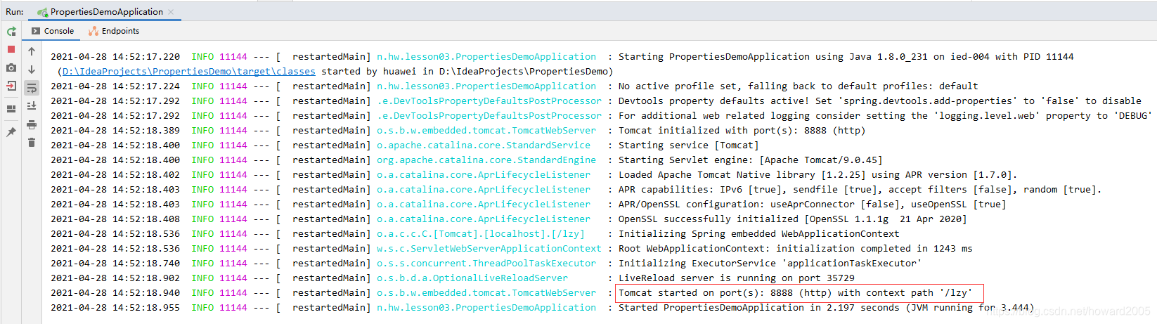Click the Run: panel label
Image resolution: width=1157 pixels, height=324 pixels.
15,12
